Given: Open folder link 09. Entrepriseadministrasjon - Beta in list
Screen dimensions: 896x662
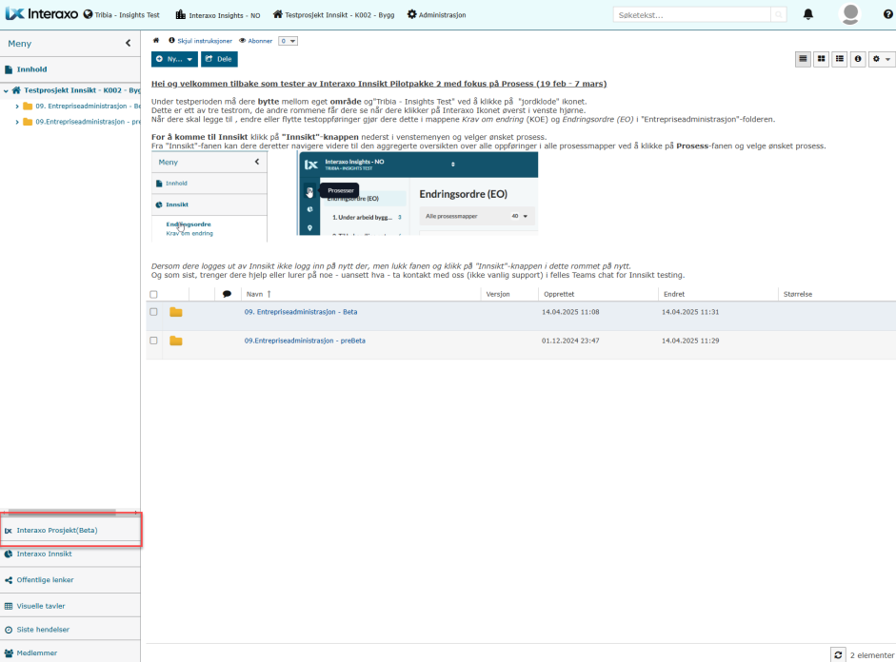Looking at the screenshot, I should 301,312.
